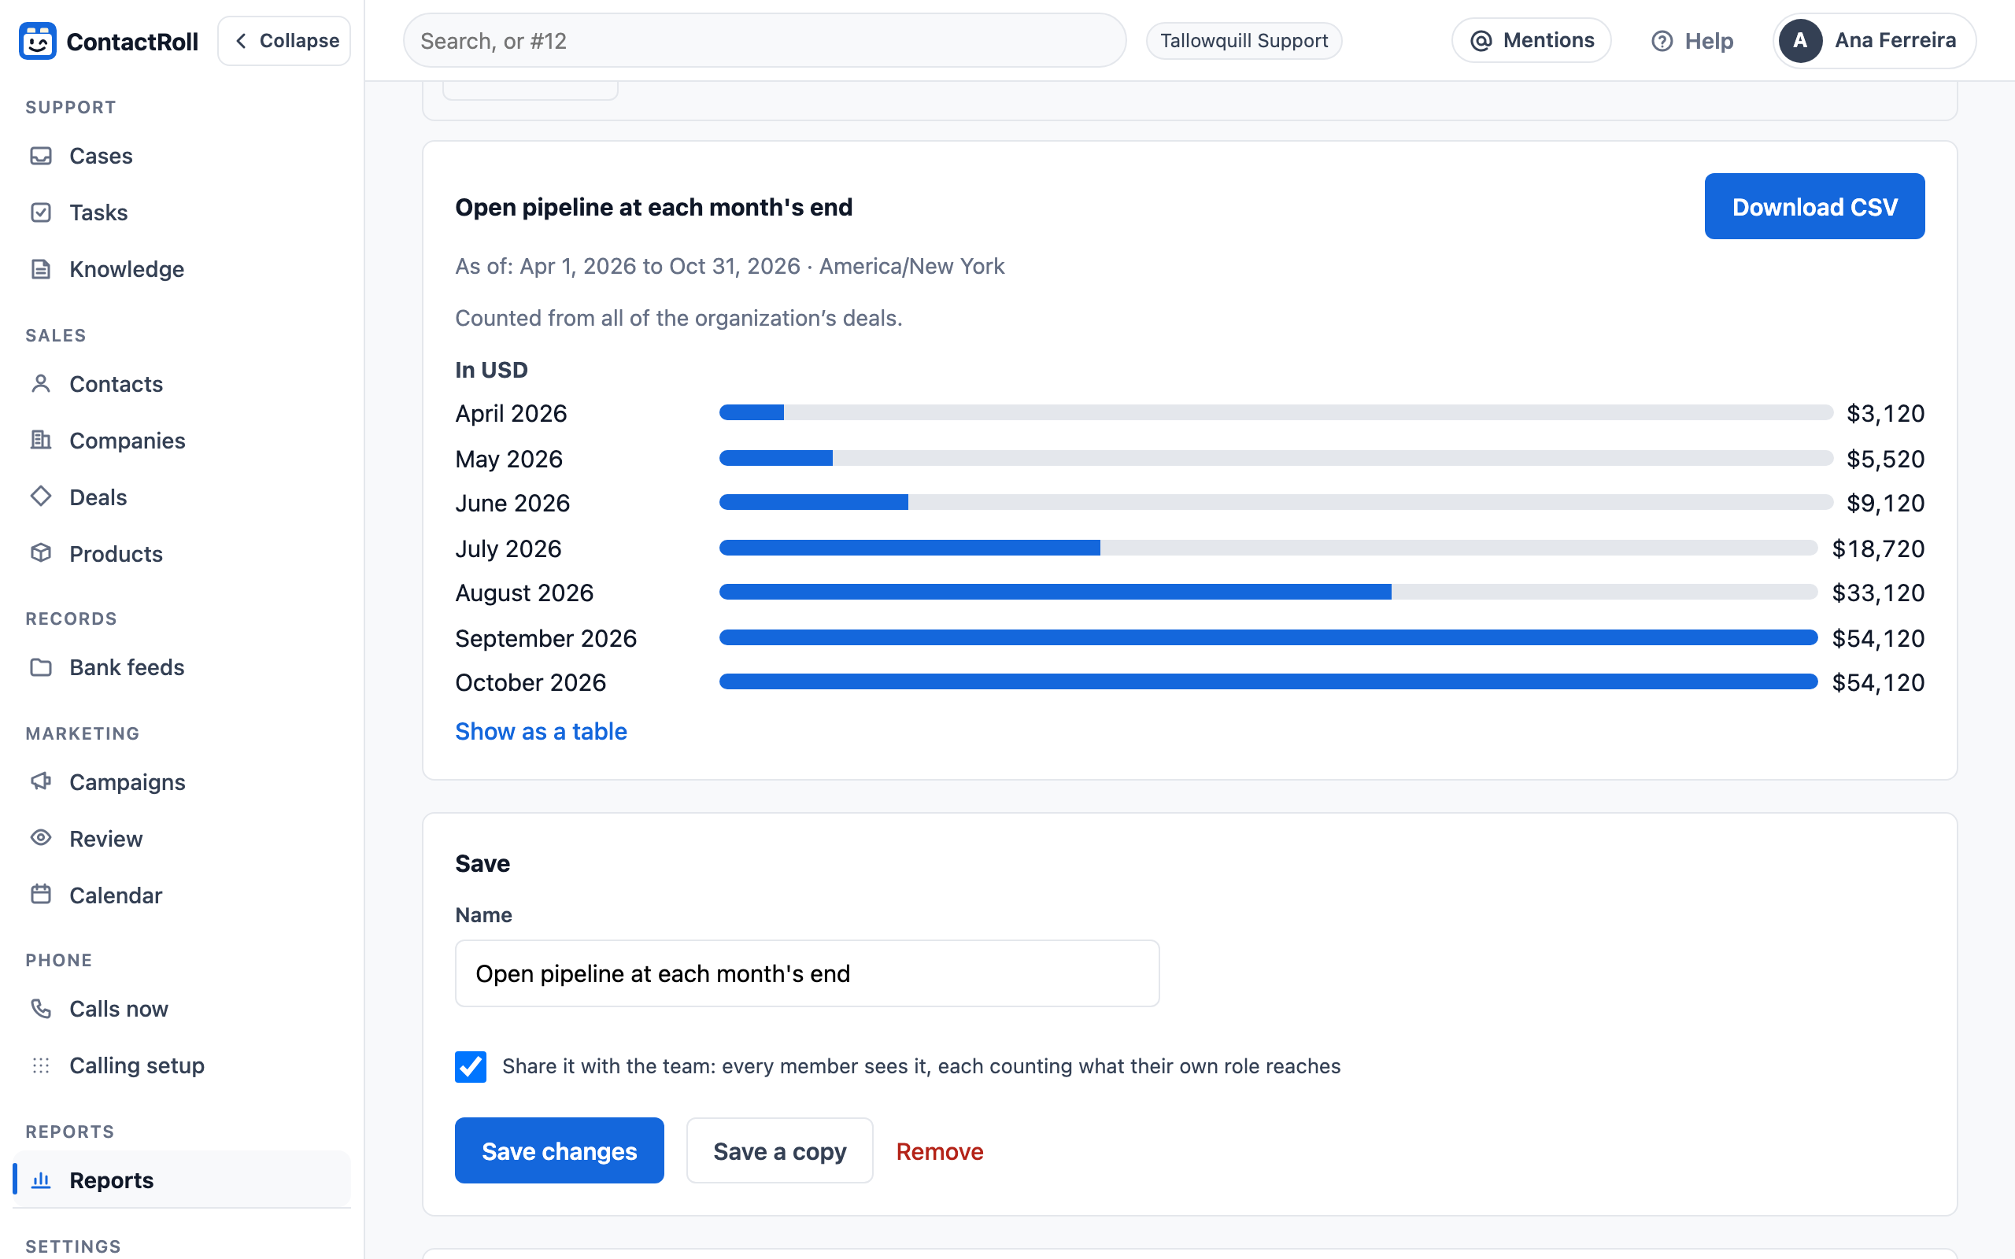
Task: Click the Knowledge sidebar label
Action: pyautogui.click(x=127, y=269)
